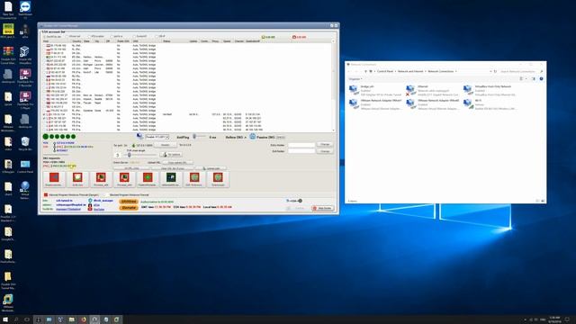Adjust the TOR chain length slider
This screenshot has width=576, height=324.
140,155
